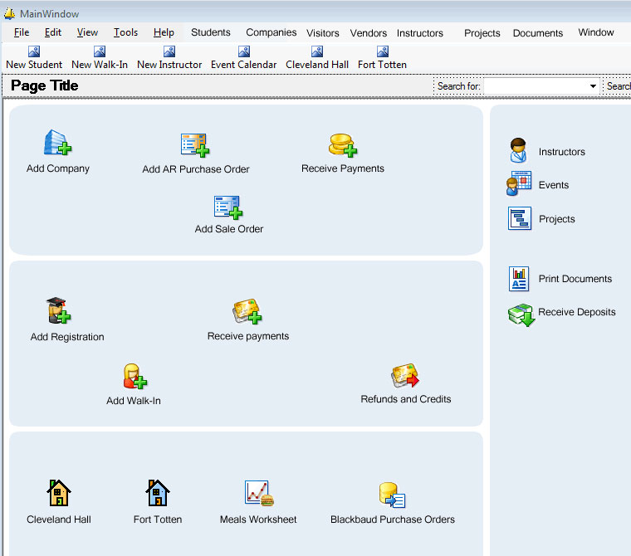Click the Meals Worksheet label

click(258, 519)
